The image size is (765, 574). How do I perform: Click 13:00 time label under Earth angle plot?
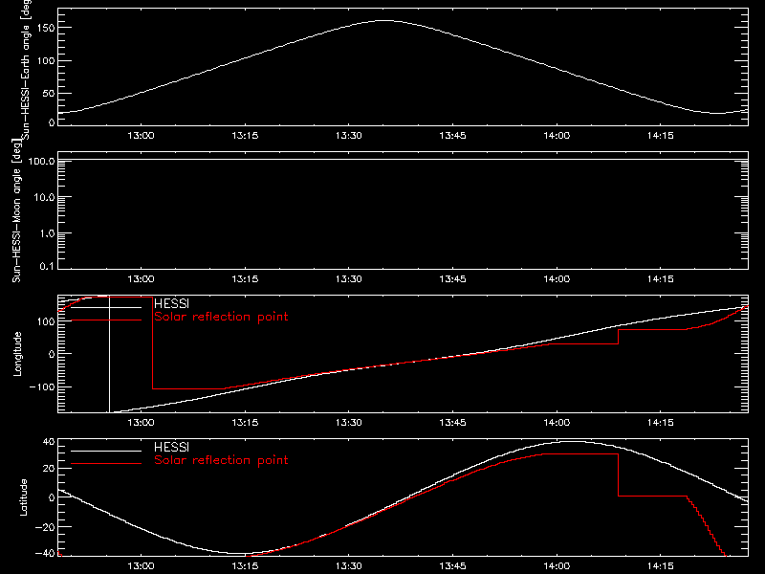coord(141,136)
